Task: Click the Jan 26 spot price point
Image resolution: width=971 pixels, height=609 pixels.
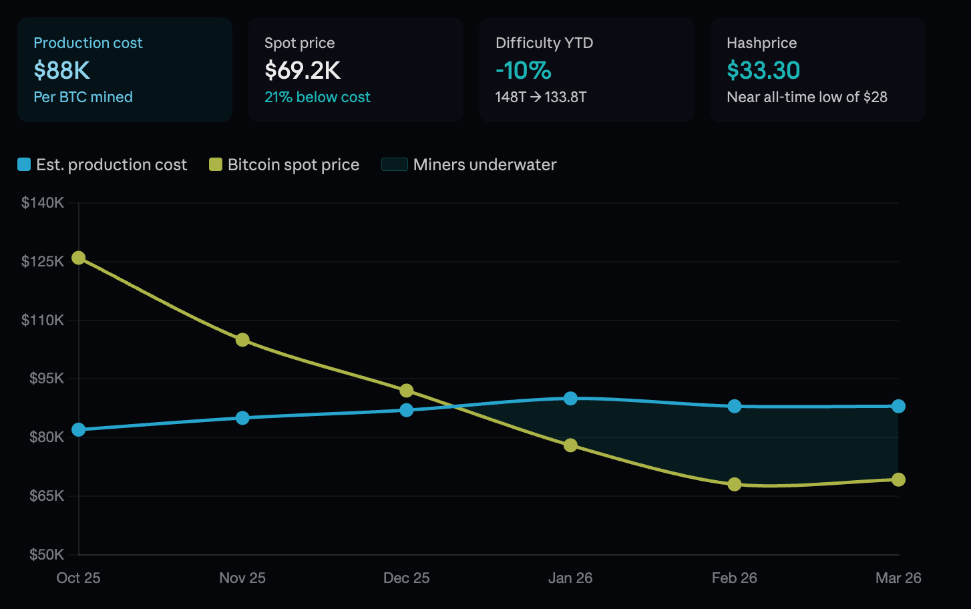Action: [x=570, y=445]
